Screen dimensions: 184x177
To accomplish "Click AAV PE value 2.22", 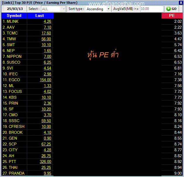I will tap(178, 27).
